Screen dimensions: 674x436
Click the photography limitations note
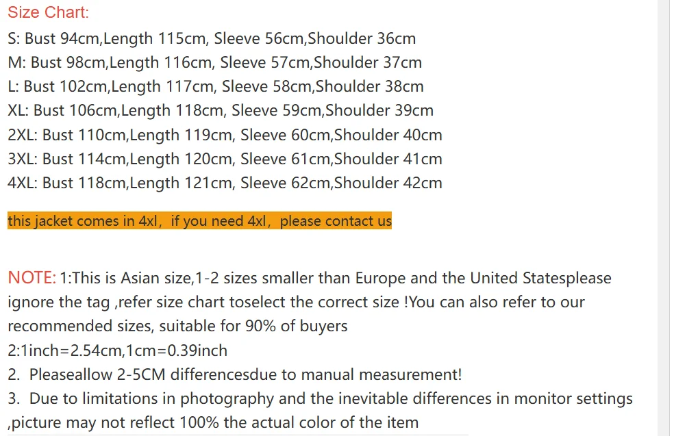pyautogui.click(x=320, y=398)
